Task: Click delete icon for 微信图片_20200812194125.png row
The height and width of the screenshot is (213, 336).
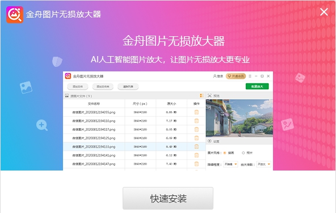Action: point(196,138)
